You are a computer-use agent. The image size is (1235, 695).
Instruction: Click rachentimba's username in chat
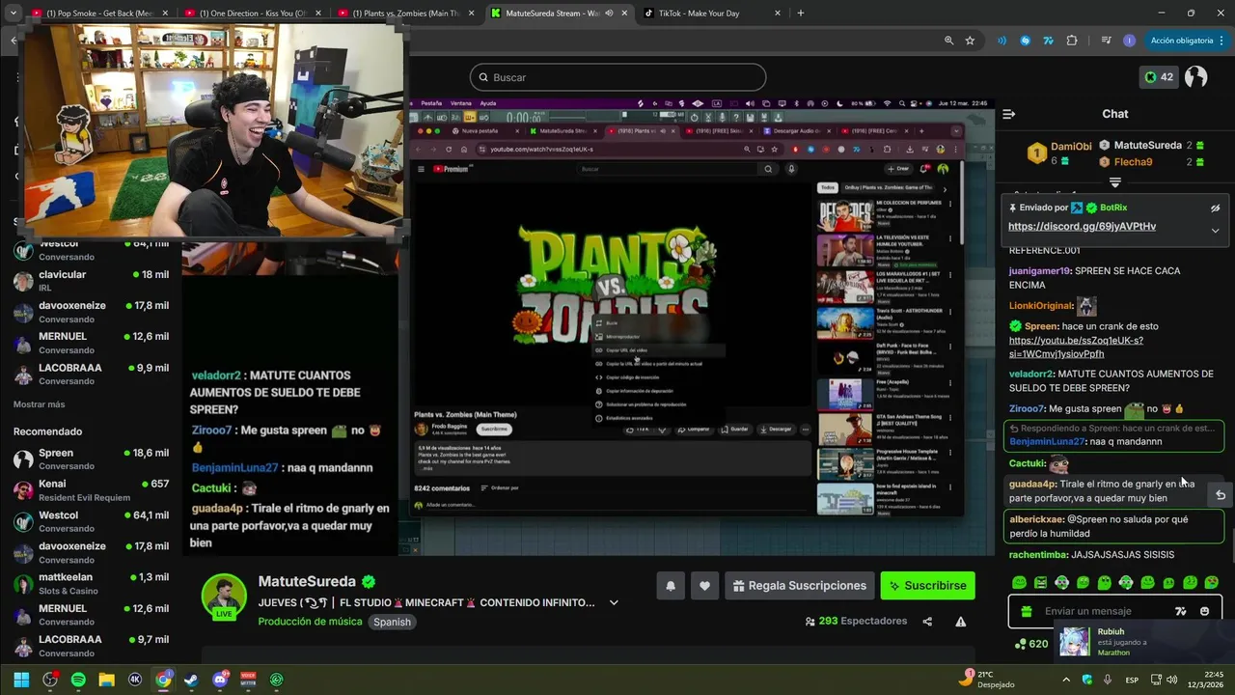[1039, 555]
